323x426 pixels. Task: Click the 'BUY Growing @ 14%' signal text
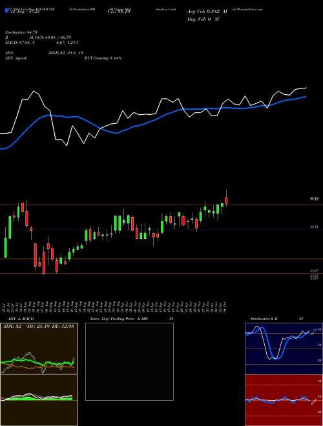103,58
